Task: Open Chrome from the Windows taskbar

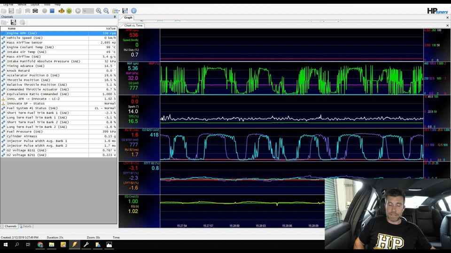Action: 40,245
